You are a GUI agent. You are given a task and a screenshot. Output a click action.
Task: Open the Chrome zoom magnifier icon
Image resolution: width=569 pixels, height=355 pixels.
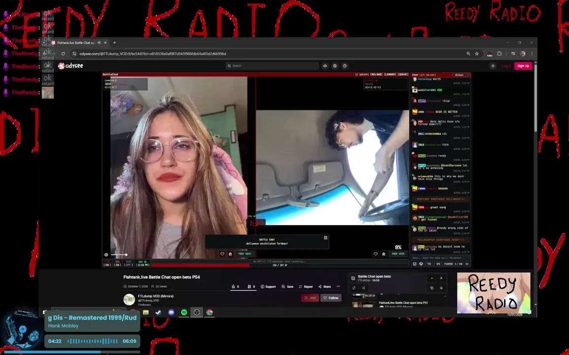468,54
